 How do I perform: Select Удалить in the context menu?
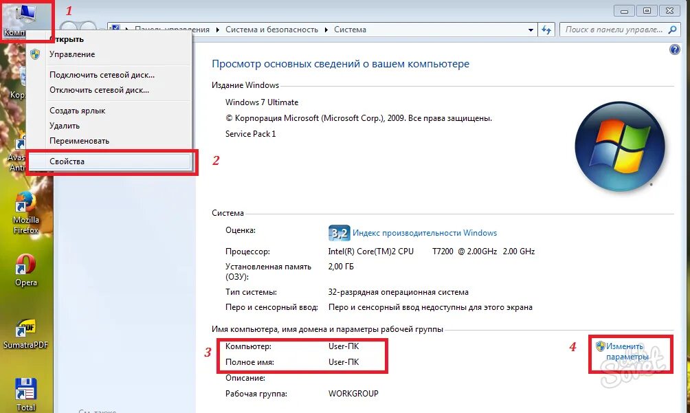pyautogui.click(x=109, y=125)
